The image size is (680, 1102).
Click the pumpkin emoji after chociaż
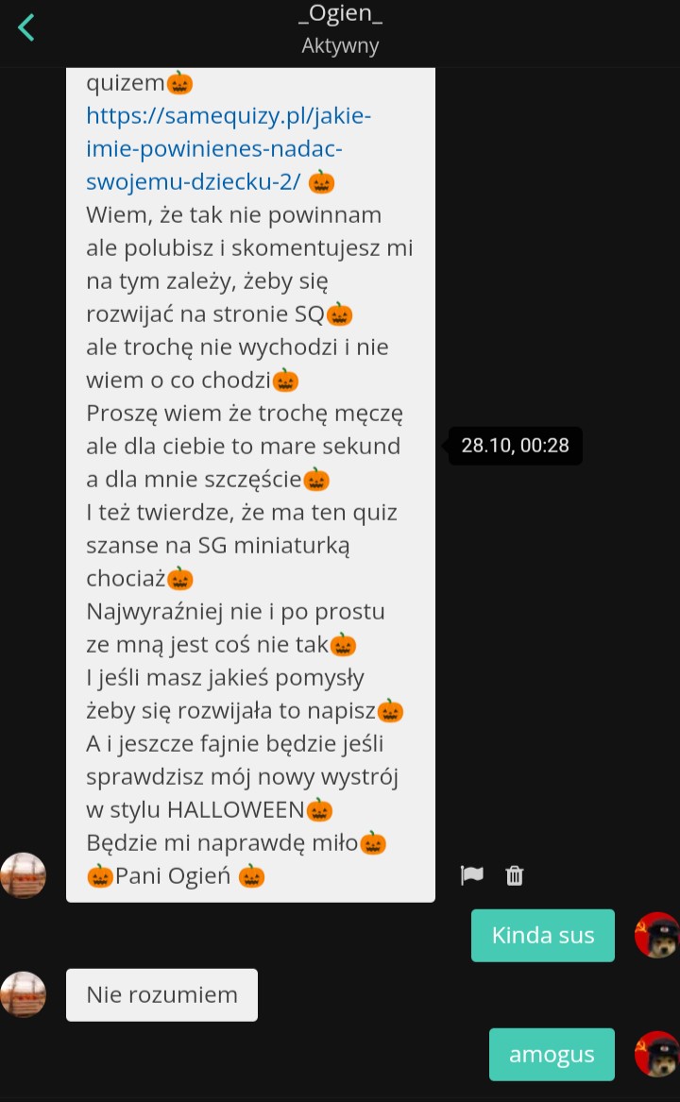coord(180,579)
